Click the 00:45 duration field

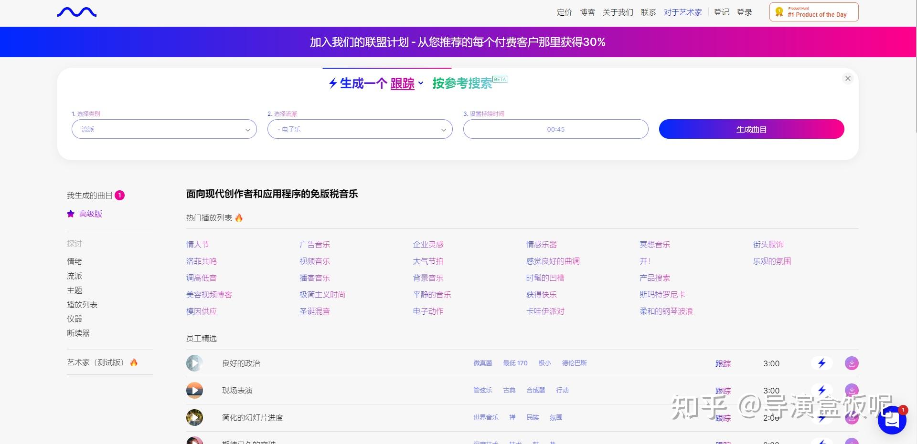point(555,129)
